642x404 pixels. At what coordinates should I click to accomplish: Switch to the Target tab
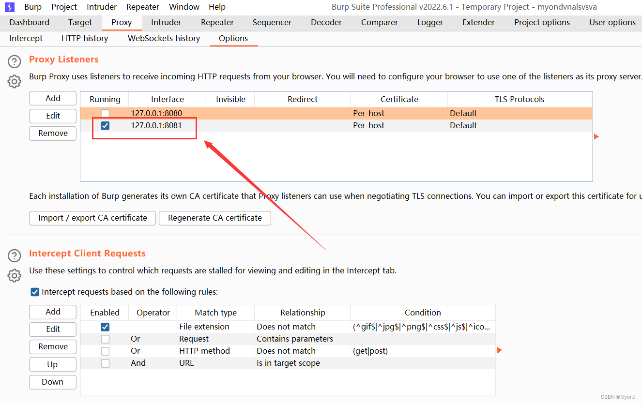[80, 22]
